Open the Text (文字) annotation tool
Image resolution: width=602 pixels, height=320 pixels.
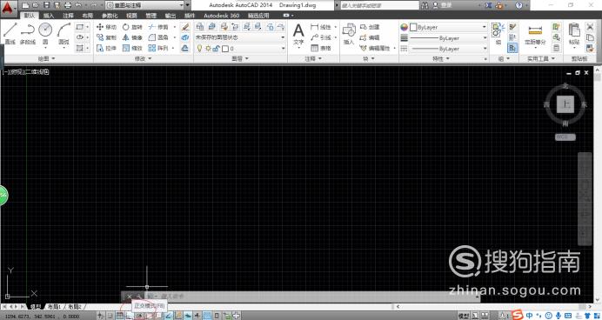coord(298,34)
